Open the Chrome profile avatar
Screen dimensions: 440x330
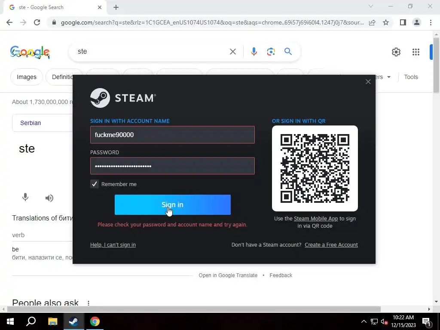click(x=417, y=22)
